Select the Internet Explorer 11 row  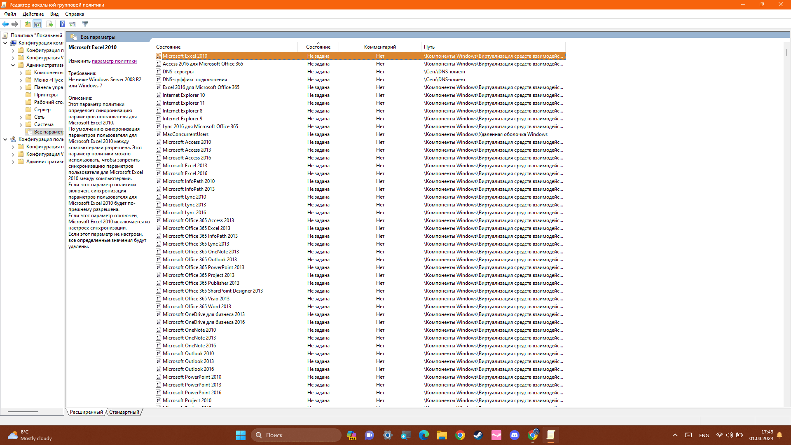point(360,103)
